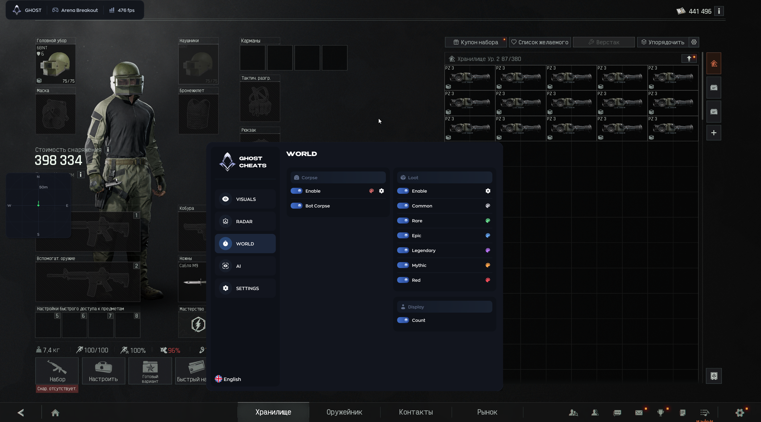Viewport: 761px width, 422px height.
Task: Go to the Рынок tab
Action: coord(487,412)
